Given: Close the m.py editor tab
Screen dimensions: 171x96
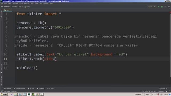Looking at the screenshot, I should 10,10.
